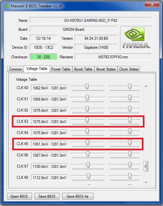This screenshot has width=163, height=206.
Task: Click the CLK 62 minimum voltage slider handle
Action: tap(87, 109)
